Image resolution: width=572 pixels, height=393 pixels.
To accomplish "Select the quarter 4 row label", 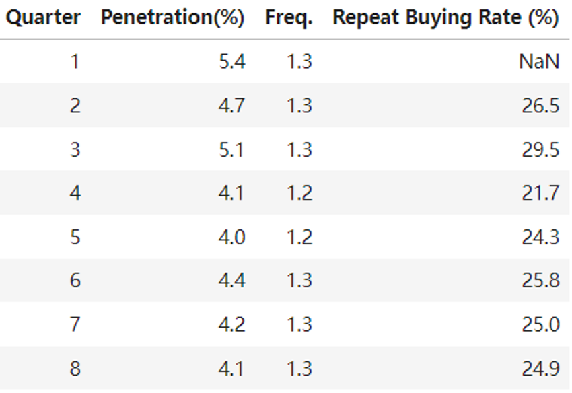I will 74,193.
